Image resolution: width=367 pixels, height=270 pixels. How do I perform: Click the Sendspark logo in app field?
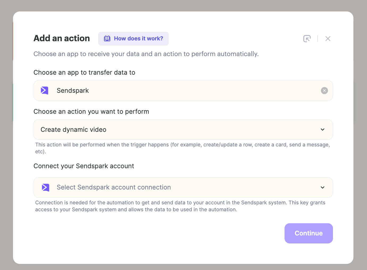click(x=45, y=91)
